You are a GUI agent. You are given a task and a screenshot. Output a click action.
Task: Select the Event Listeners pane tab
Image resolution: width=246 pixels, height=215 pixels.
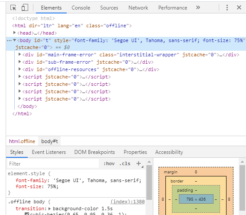tap(49, 152)
